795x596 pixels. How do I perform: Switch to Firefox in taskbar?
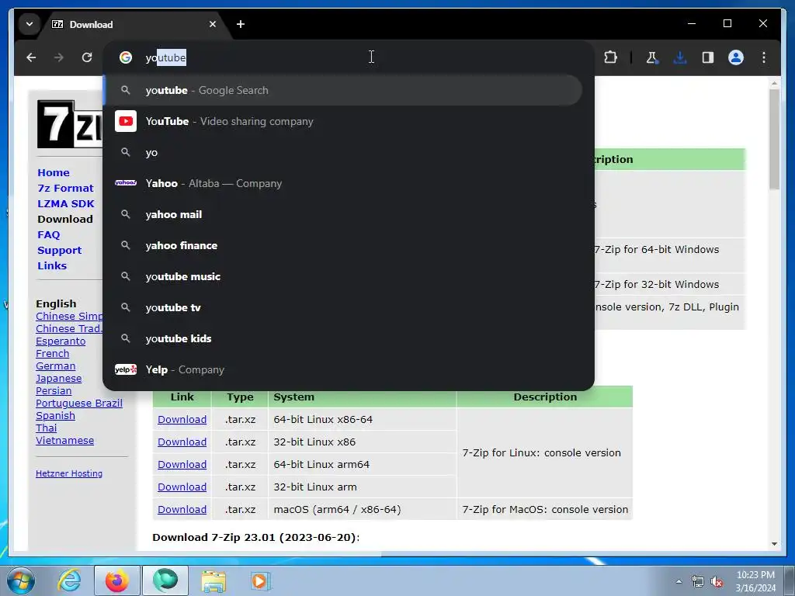click(x=116, y=580)
